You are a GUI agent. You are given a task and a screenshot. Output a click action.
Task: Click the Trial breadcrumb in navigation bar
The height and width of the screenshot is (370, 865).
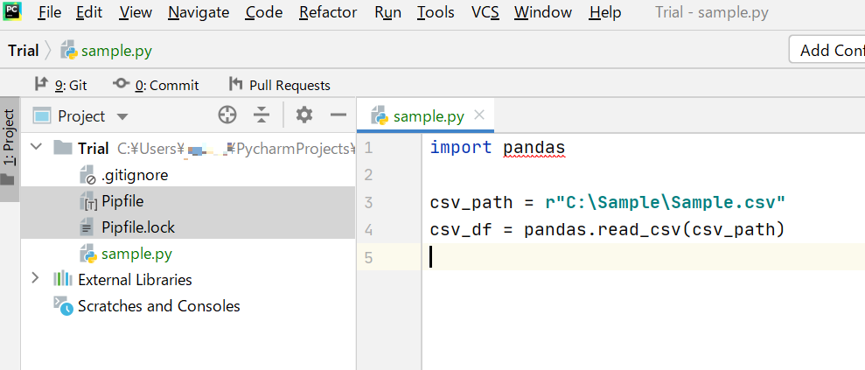(23, 51)
